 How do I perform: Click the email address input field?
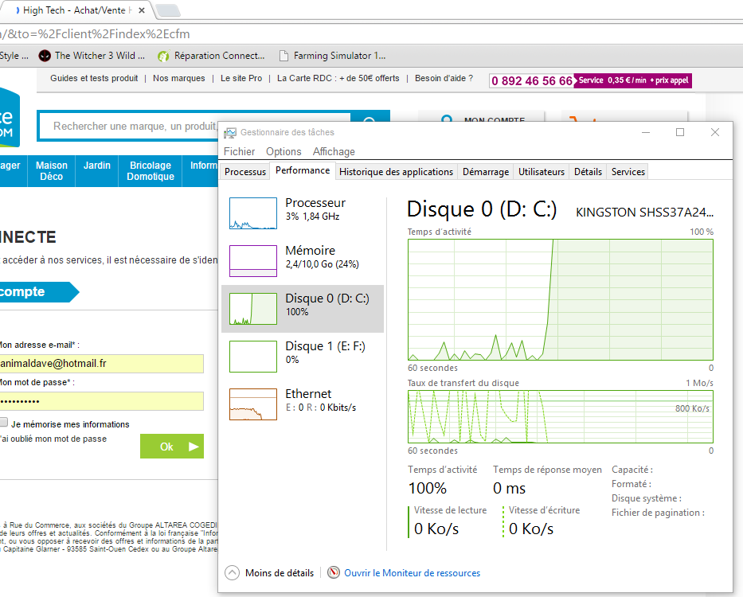click(101, 364)
